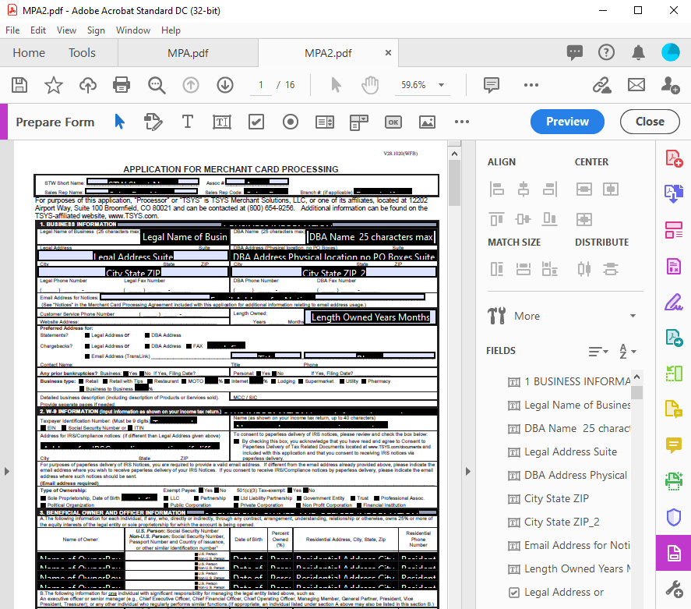
Task: Click the add comment note icon
Action: pyautogui.click(x=492, y=85)
